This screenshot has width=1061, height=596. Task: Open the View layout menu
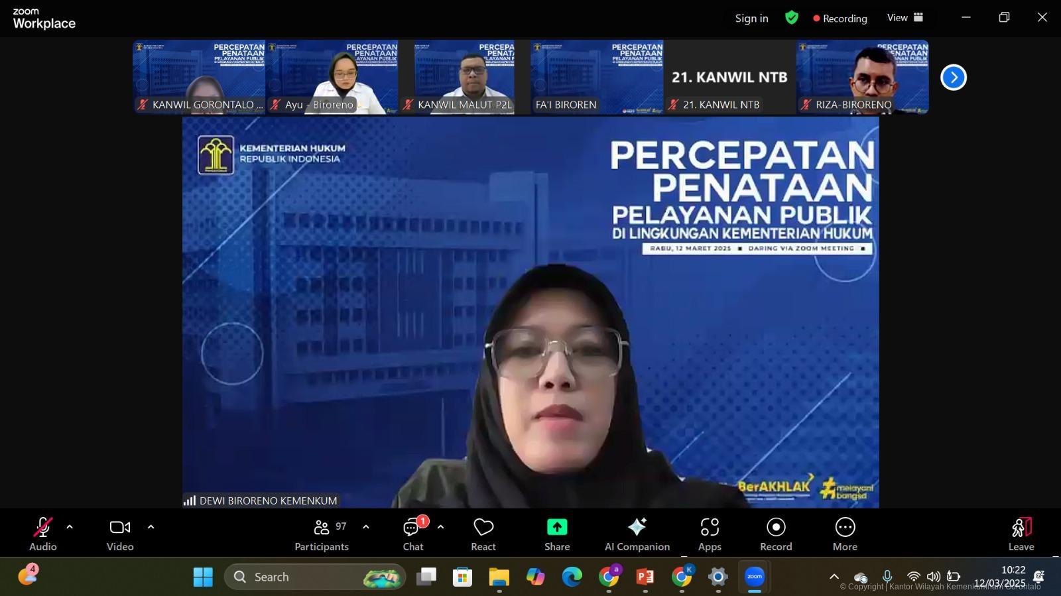point(905,18)
